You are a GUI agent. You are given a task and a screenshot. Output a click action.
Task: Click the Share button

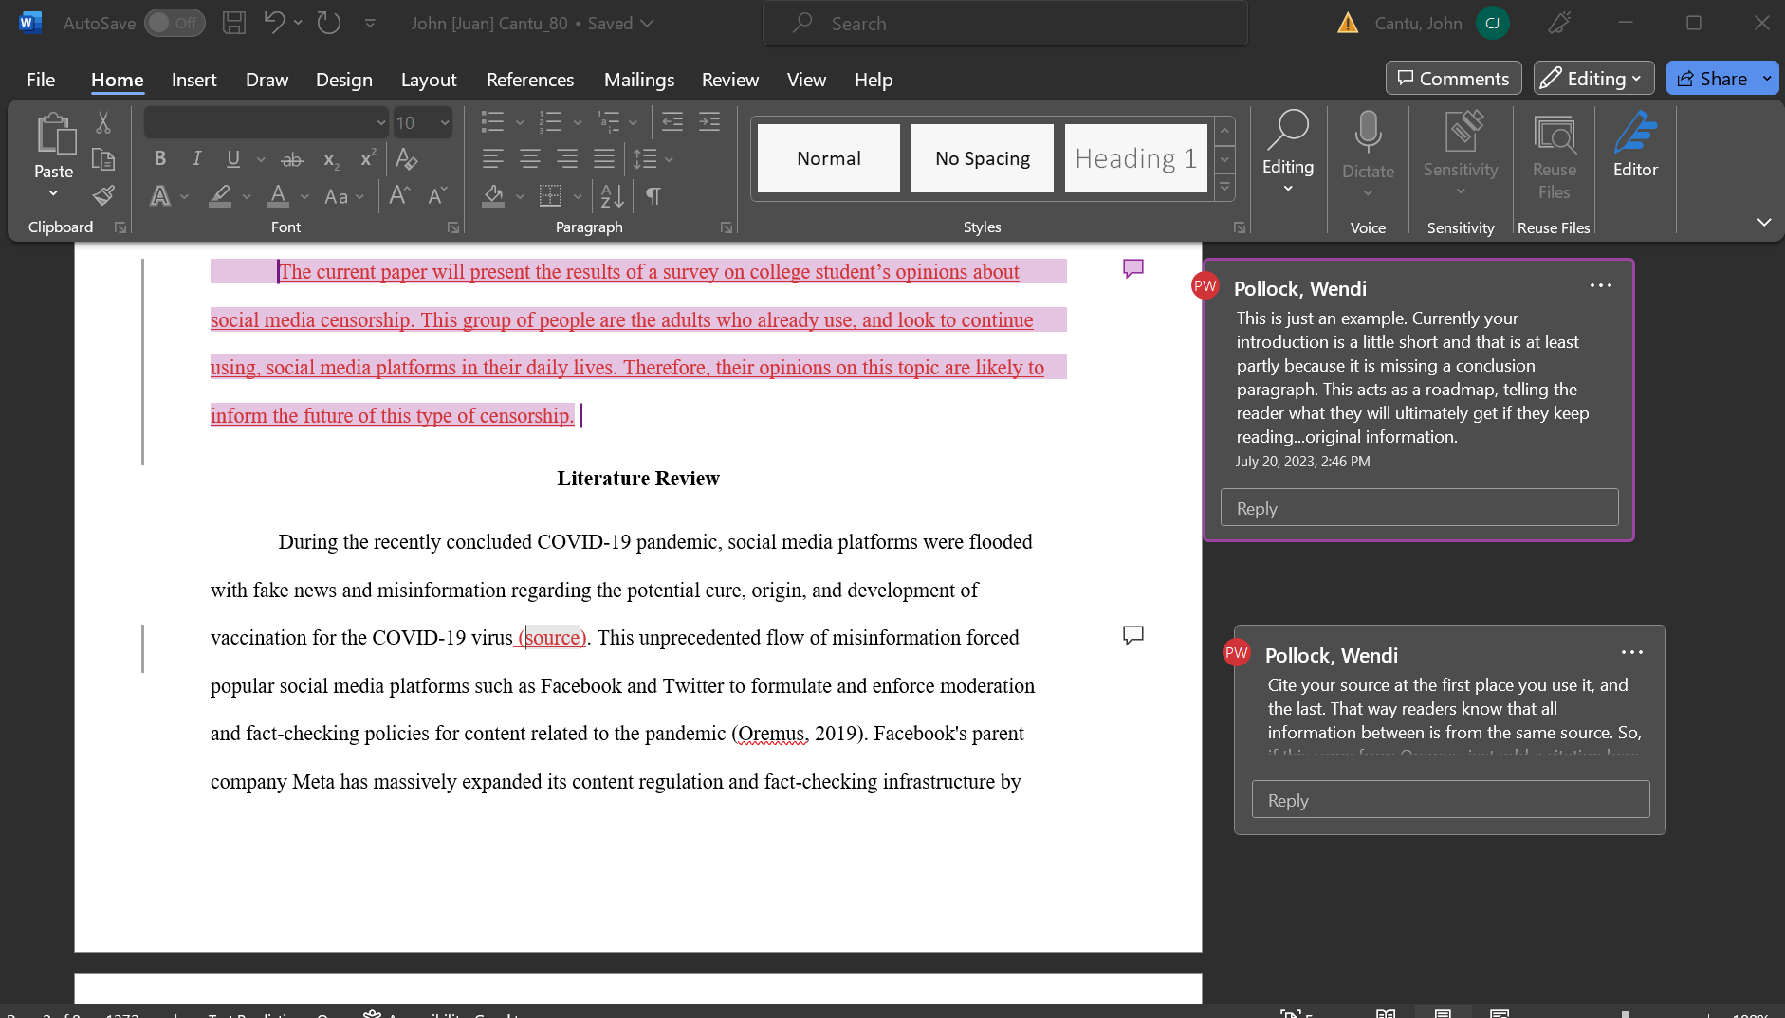coord(1712,79)
